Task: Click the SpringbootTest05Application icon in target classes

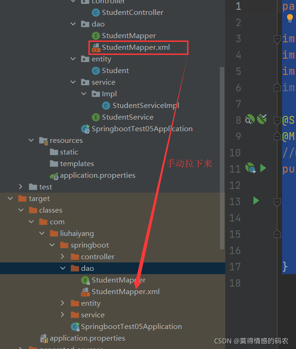Action: click(75, 327)
